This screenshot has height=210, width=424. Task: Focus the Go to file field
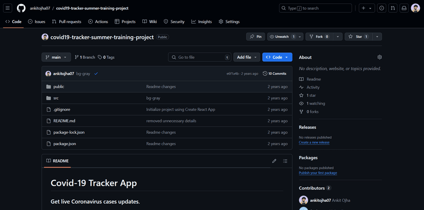pos(200,57)
